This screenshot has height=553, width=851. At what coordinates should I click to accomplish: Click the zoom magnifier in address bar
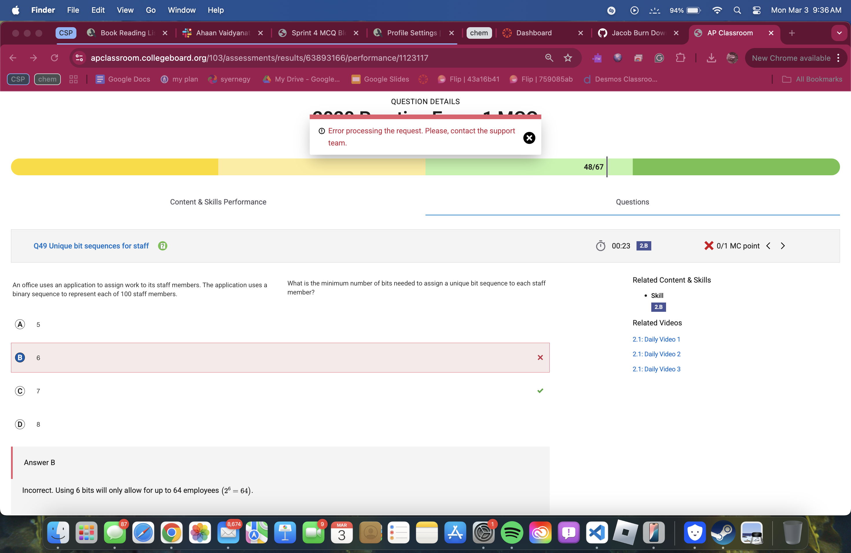549,58
